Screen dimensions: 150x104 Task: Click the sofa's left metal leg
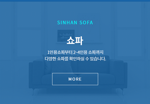[33, 92]
